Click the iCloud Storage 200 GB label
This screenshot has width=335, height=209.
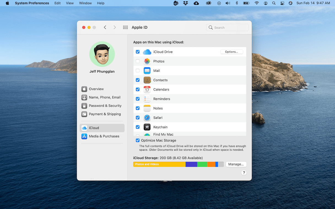tap(168, 158)
